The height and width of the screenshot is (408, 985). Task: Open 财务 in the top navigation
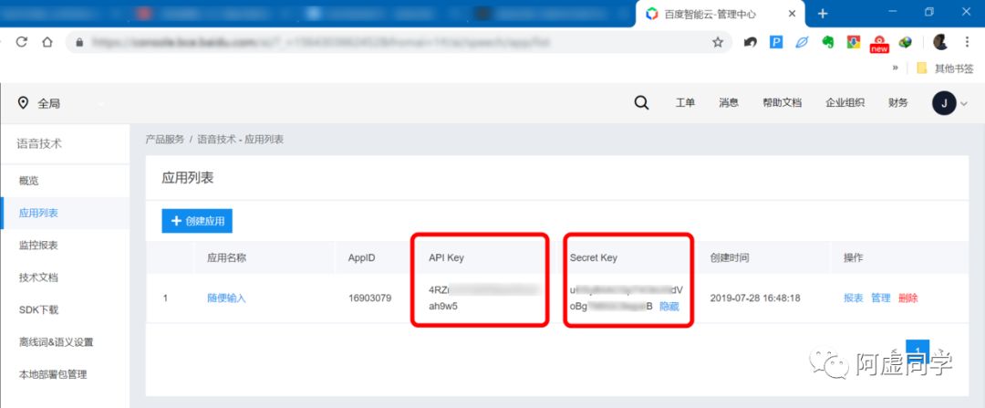(x=897, y=103)
